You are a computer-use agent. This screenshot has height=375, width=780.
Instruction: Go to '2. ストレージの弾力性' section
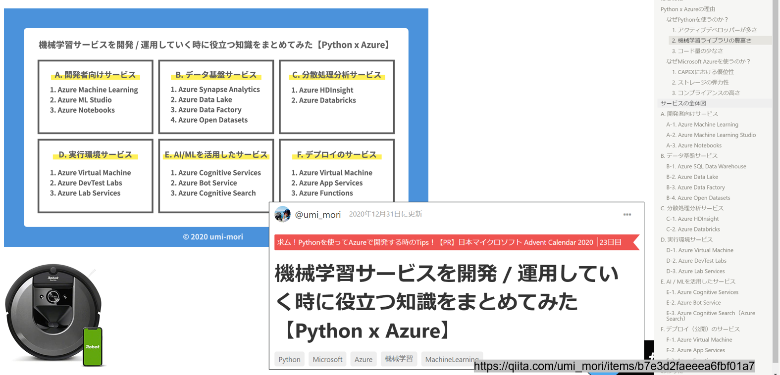click(x=700, y=82)
